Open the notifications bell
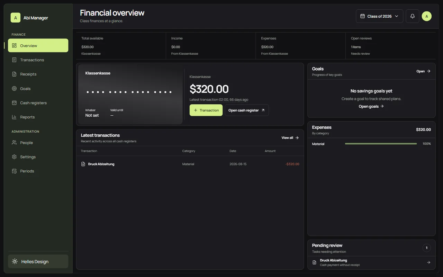The width and height of the screenshot is (443, 277). coord(412,16)
